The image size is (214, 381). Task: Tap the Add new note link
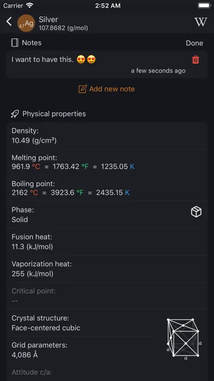pyautogui.click(x=106, y=89)
